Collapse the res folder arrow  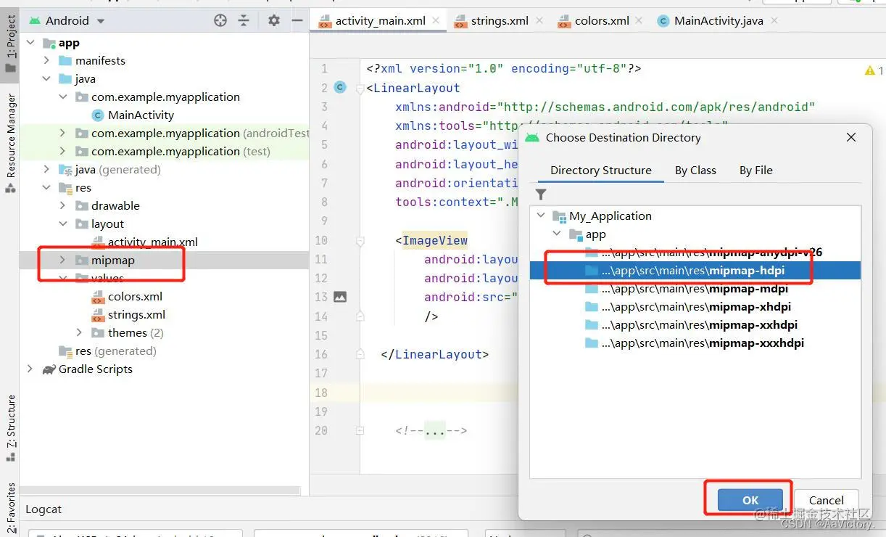[x=46, y=188]
